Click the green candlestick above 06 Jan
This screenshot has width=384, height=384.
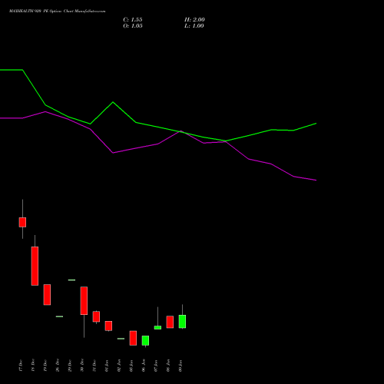click(145, 340)
